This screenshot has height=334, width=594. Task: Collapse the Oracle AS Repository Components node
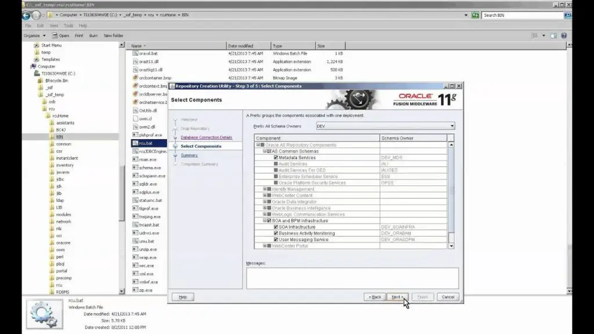(258, 144)
